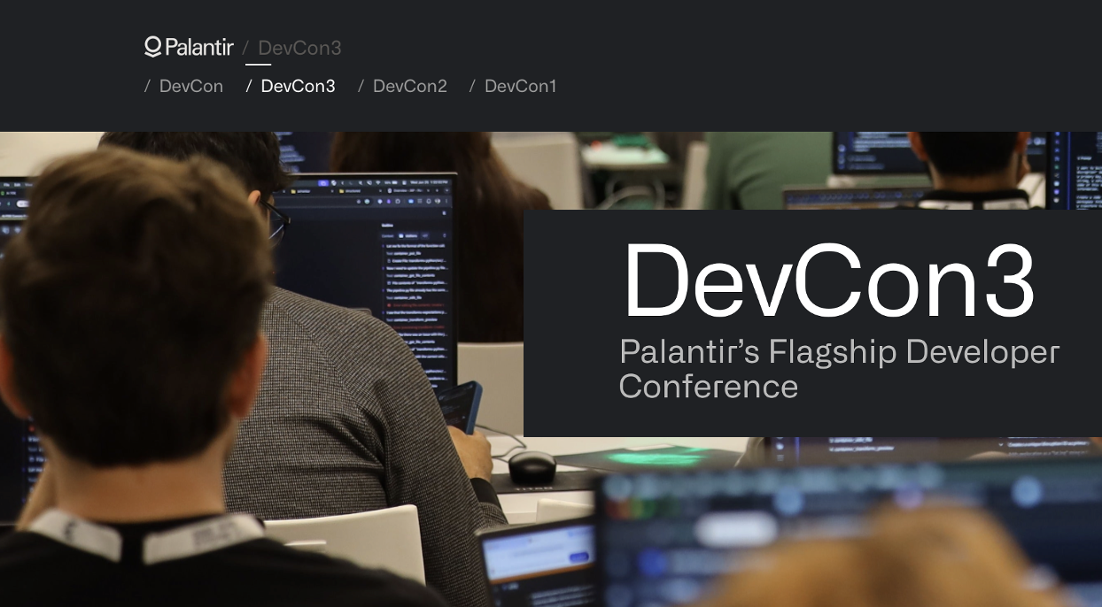1102x607 pixels.
Task: Go to the DevCon1 navigation tab
Action: 520,86
